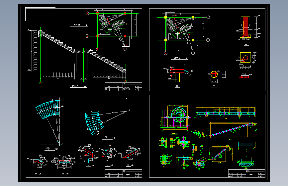The image size is (288, 186).
Task: Click the curved stair plan with red column markers
Action: [112, 30]
